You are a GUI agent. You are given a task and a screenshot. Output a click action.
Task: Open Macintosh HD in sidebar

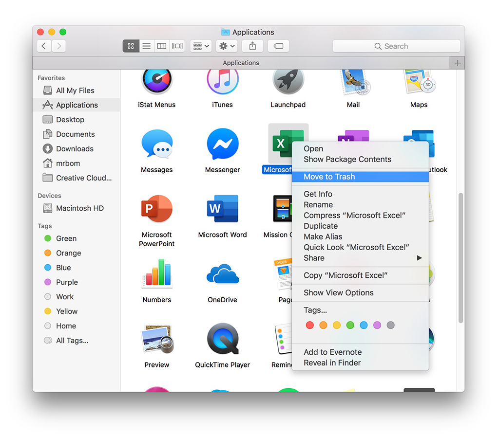pyautogui.click(x=77, y=208)
